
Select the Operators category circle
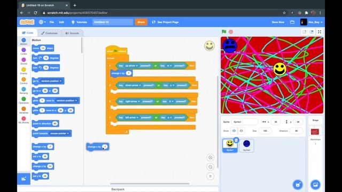click(x=24, y=99)
